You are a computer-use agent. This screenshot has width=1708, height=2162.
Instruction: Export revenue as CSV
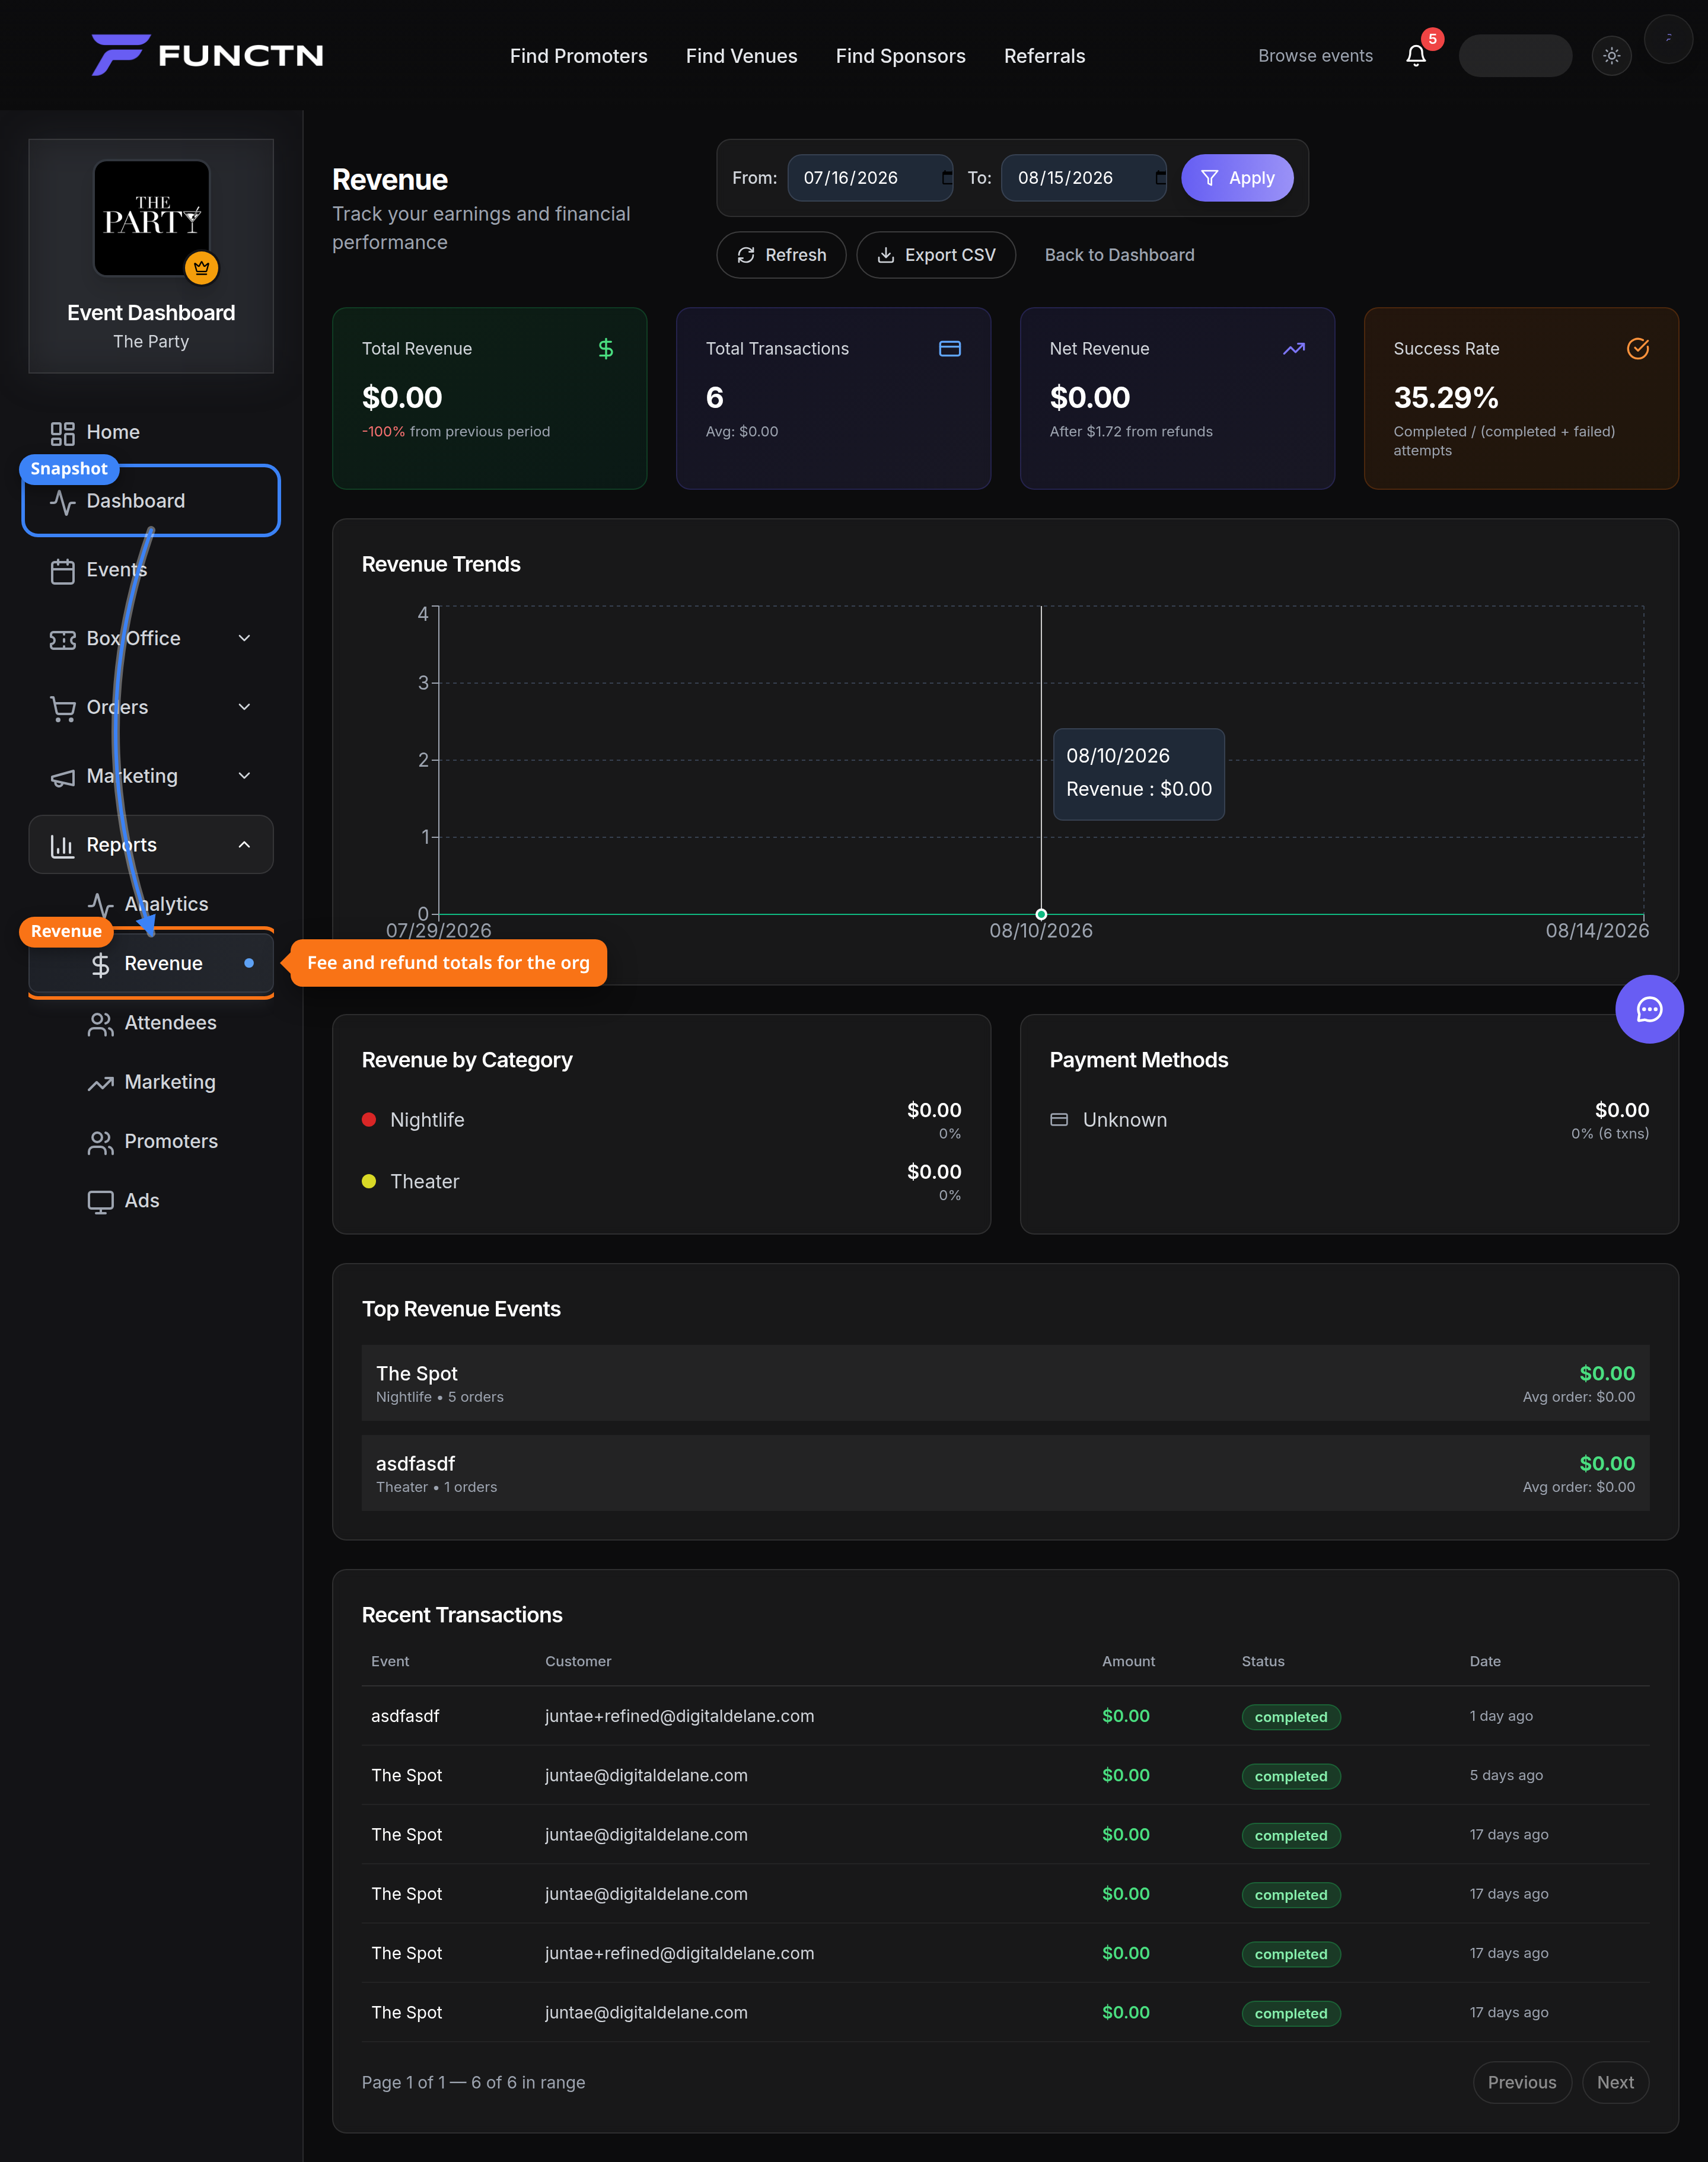click(936, 255)
